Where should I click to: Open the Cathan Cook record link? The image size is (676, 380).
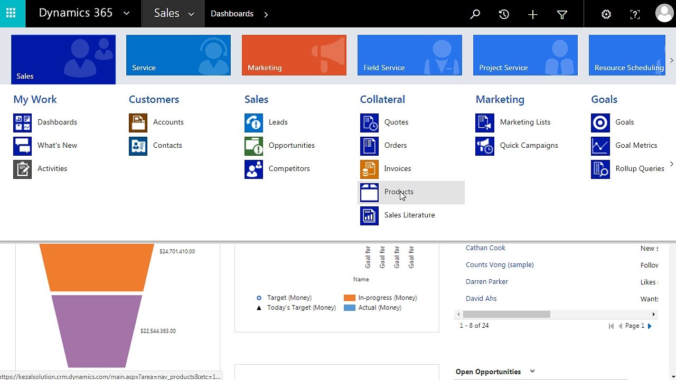[x=485, y=248]
